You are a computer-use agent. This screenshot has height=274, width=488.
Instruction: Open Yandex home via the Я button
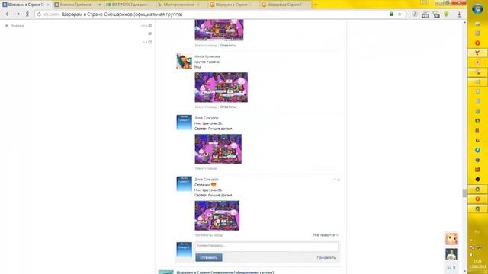click(27, 14)
